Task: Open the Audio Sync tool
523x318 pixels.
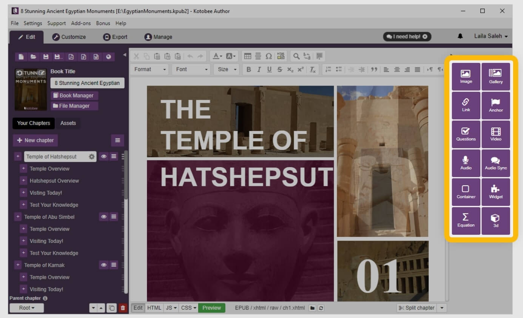Action: pyautogui.click(x=495, y=163)
